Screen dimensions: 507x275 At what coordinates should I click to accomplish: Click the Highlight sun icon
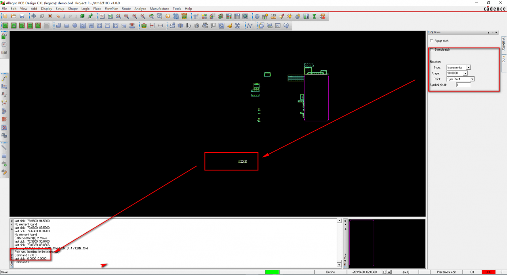pyautogui.click(x=290, y=16)
